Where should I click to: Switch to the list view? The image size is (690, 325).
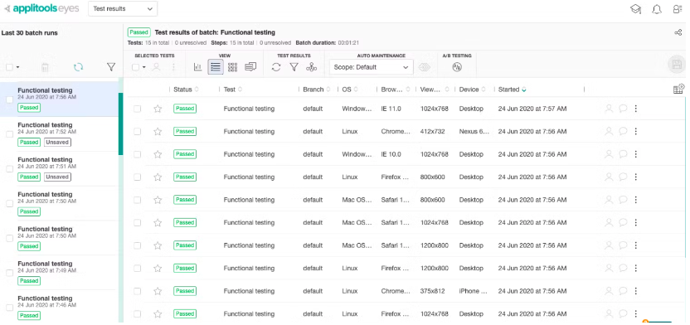click(x=216, y=67)
